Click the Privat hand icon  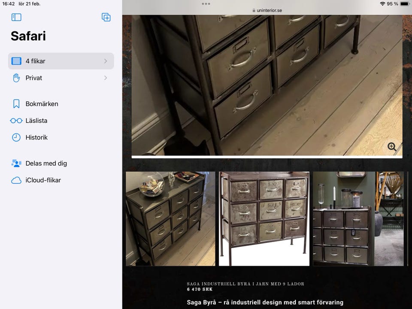16,78
